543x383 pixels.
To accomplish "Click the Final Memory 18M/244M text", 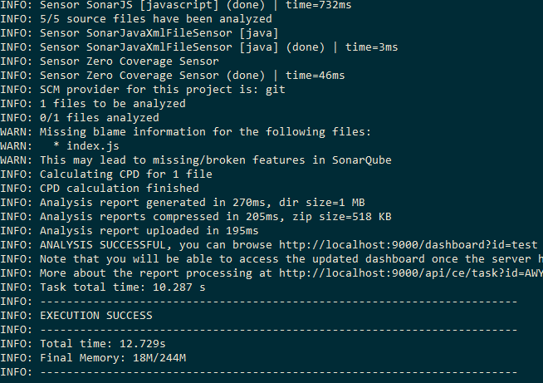I will [113, 358].
